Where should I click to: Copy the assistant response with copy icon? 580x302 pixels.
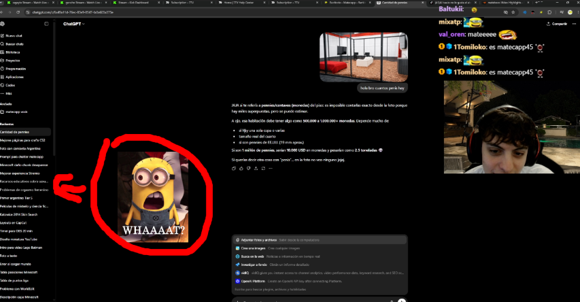pos(234,169)
